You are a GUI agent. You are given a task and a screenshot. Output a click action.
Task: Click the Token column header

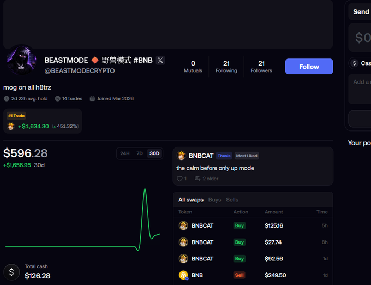(185, 212)
